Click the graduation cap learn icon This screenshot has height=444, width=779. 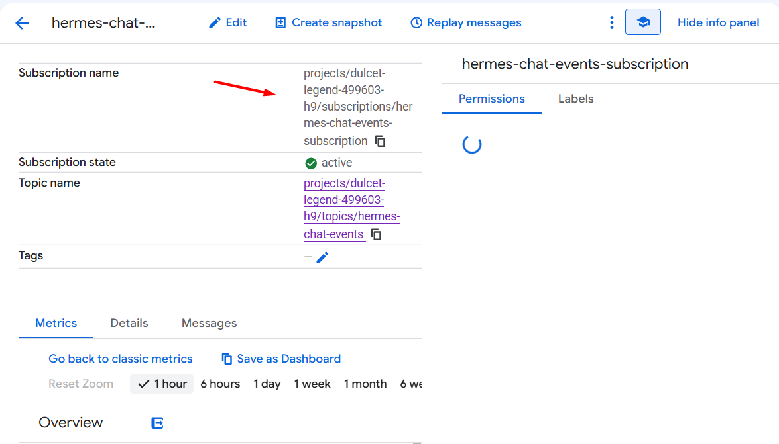coord(643,22)
